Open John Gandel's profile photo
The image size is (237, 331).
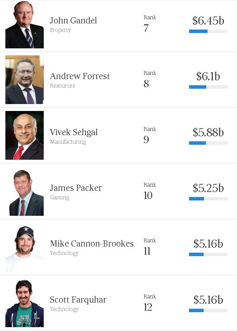coord(25,25)
